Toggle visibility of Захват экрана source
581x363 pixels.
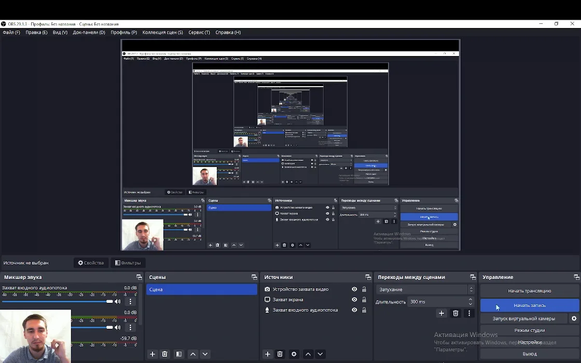(x=354, y=300)
